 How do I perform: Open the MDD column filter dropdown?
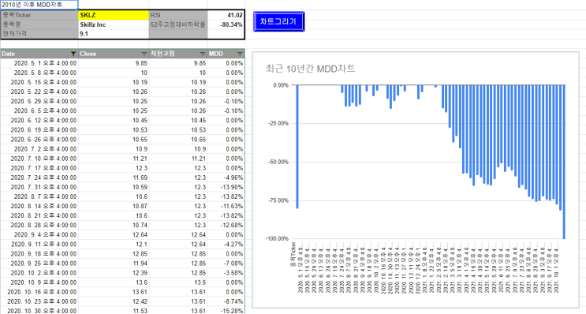(240, 54)
